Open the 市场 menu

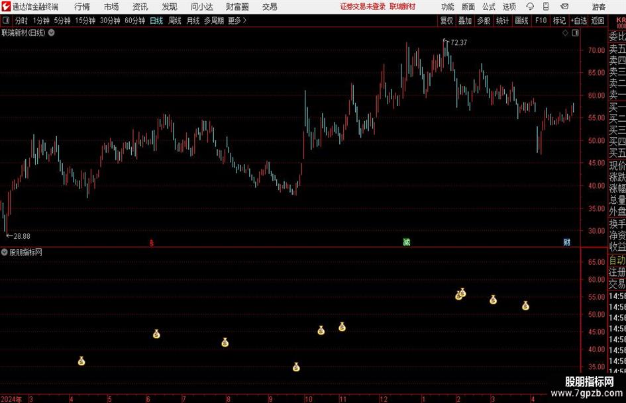coord(111,7)
